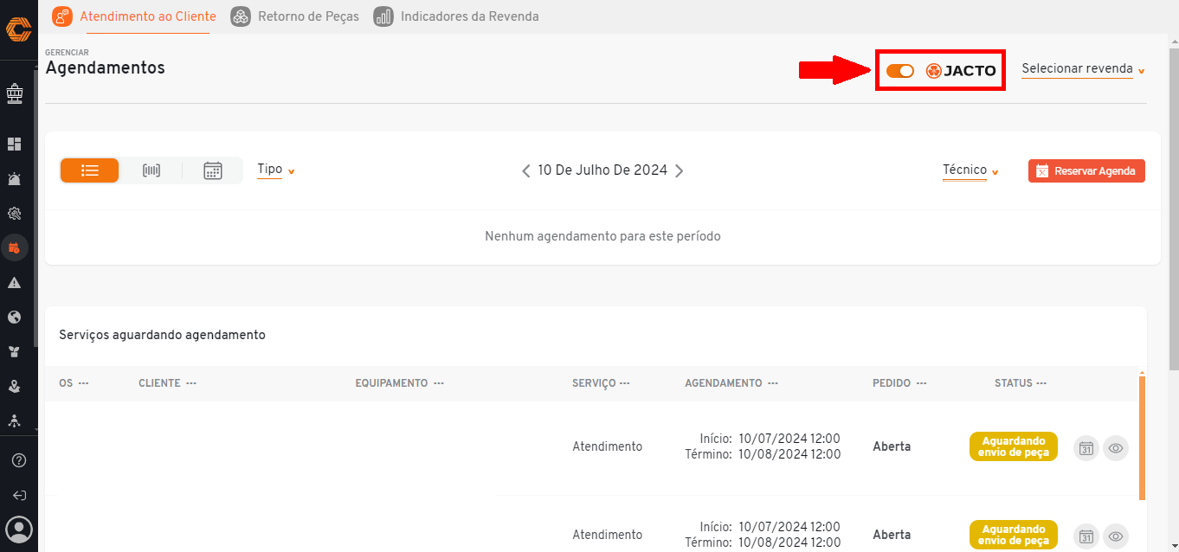Switch to timeline bars view of appointments
1179x552 pixels.
click(x=151, y=170)
